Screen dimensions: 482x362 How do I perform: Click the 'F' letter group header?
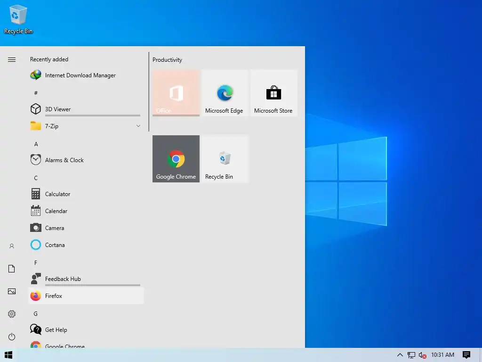36,263
